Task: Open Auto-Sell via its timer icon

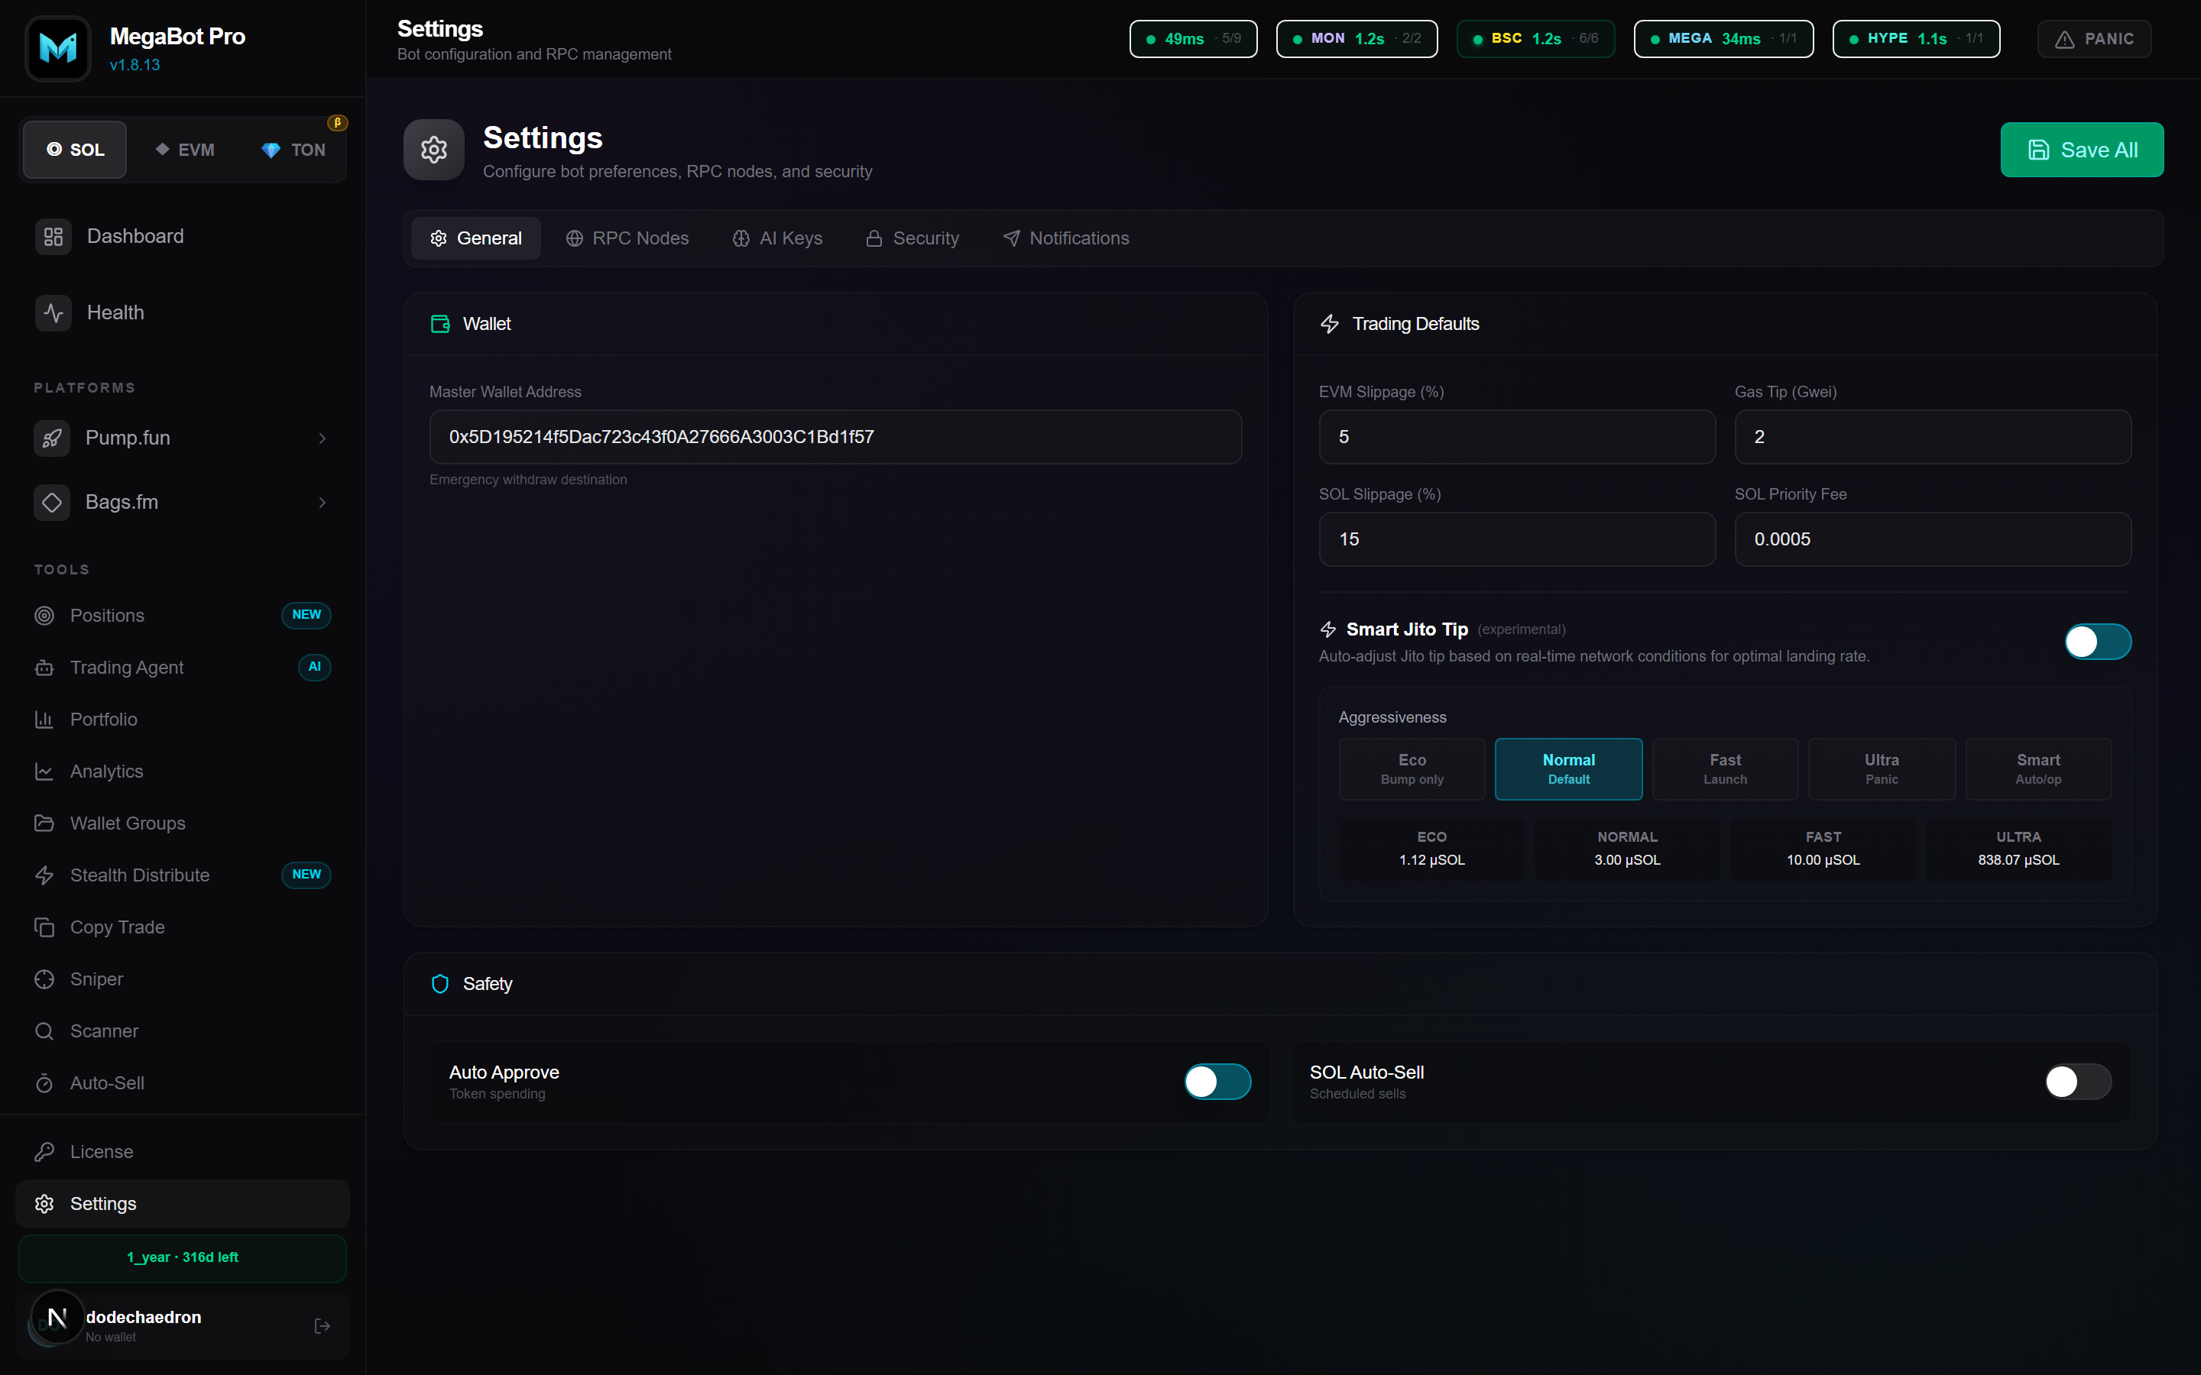Action: coord(44,1083)
